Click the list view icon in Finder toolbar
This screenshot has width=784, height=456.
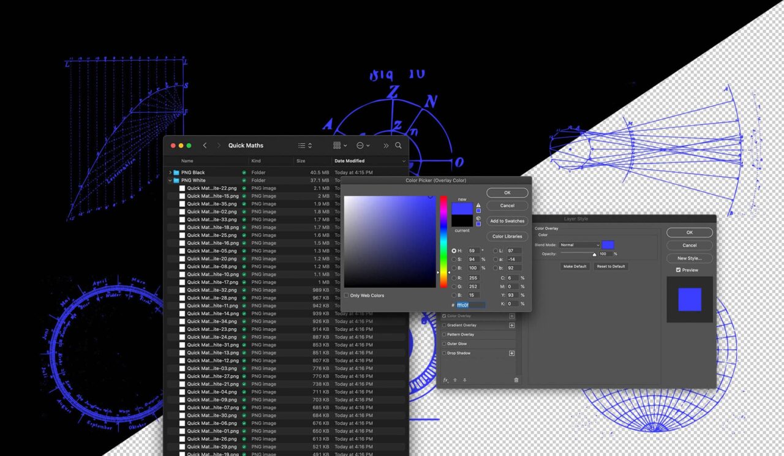(303, 146)
